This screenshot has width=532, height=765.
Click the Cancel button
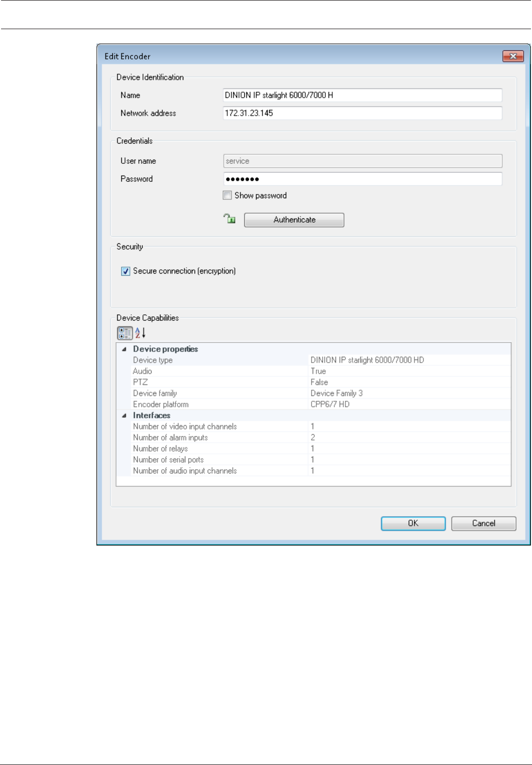coord(484,523)
